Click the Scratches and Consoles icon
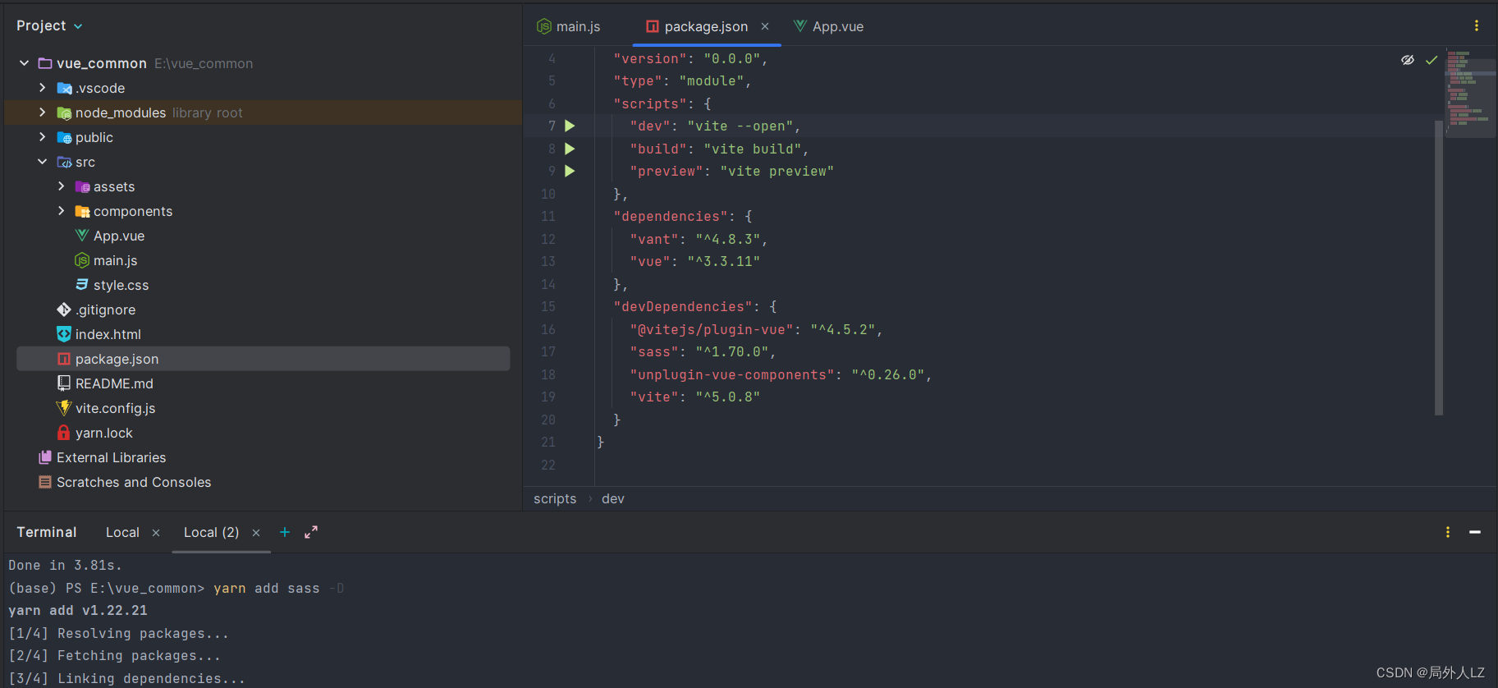Viewport: 1498px width, 688px height. tap(45, 482)
